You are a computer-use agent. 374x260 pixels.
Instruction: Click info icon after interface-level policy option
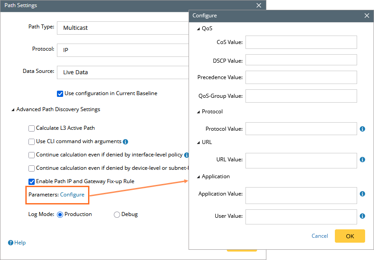pos(186,155)
